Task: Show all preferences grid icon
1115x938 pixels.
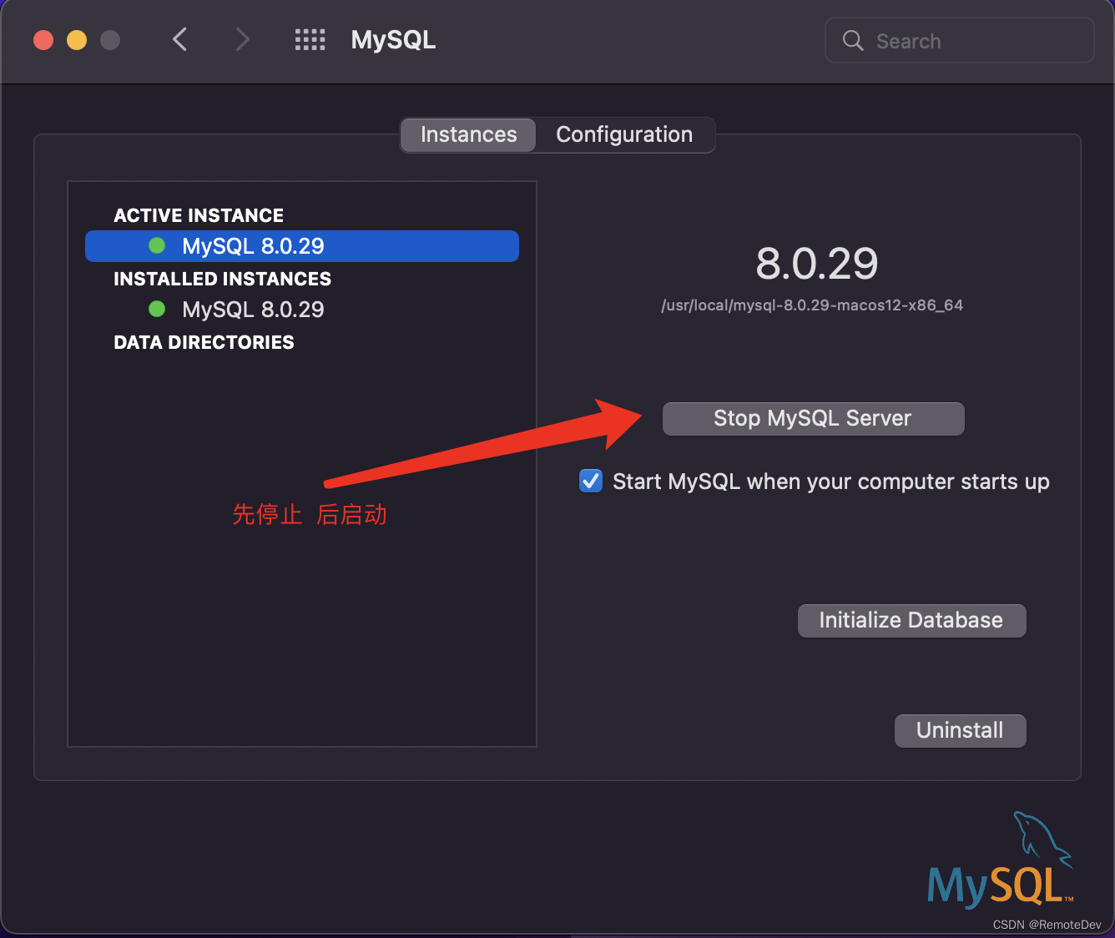Action: point(310,39)
